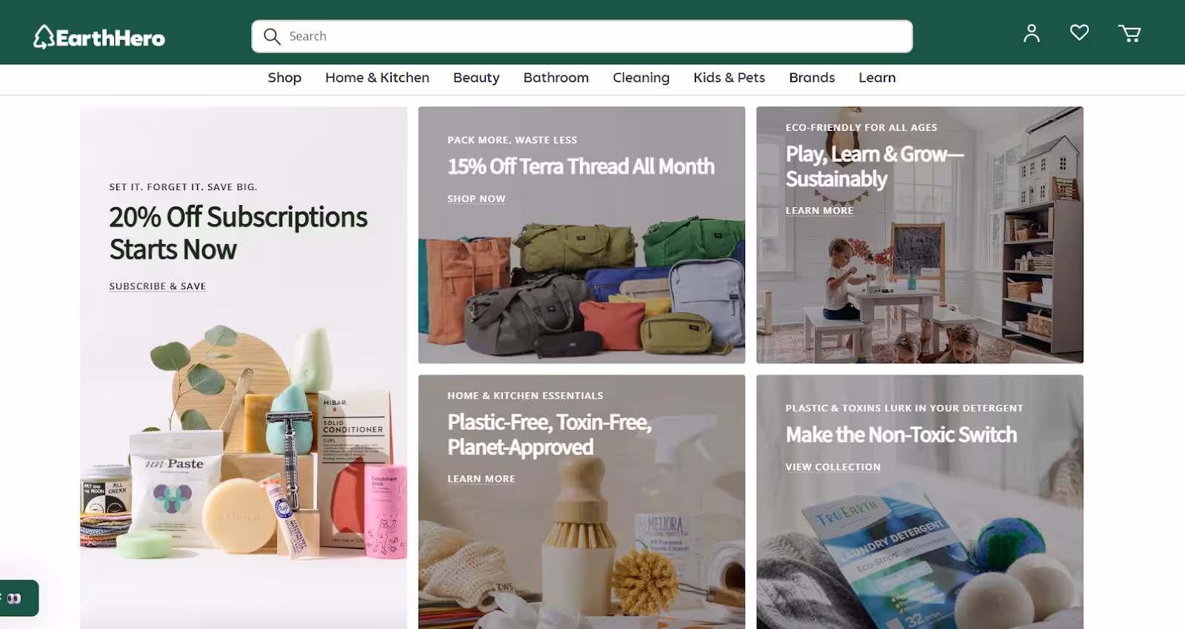Open the shopping cart icon
The height and width of the screenshot is (629, 1185).
pyautogui.click(x=1129, y=33)
